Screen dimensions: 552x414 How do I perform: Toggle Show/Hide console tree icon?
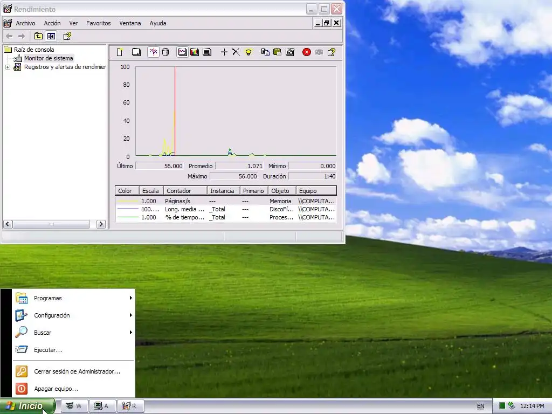coord(51,36)
